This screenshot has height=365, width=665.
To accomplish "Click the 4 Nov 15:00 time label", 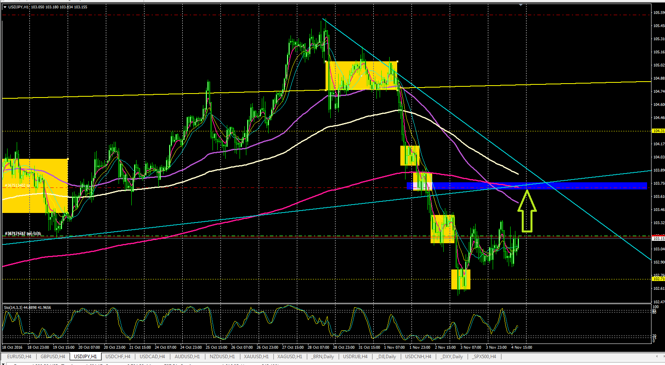I will [x=522, y=347].
